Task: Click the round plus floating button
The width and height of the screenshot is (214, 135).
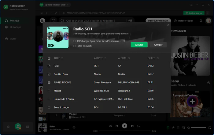Action: [x=192, y=101]
